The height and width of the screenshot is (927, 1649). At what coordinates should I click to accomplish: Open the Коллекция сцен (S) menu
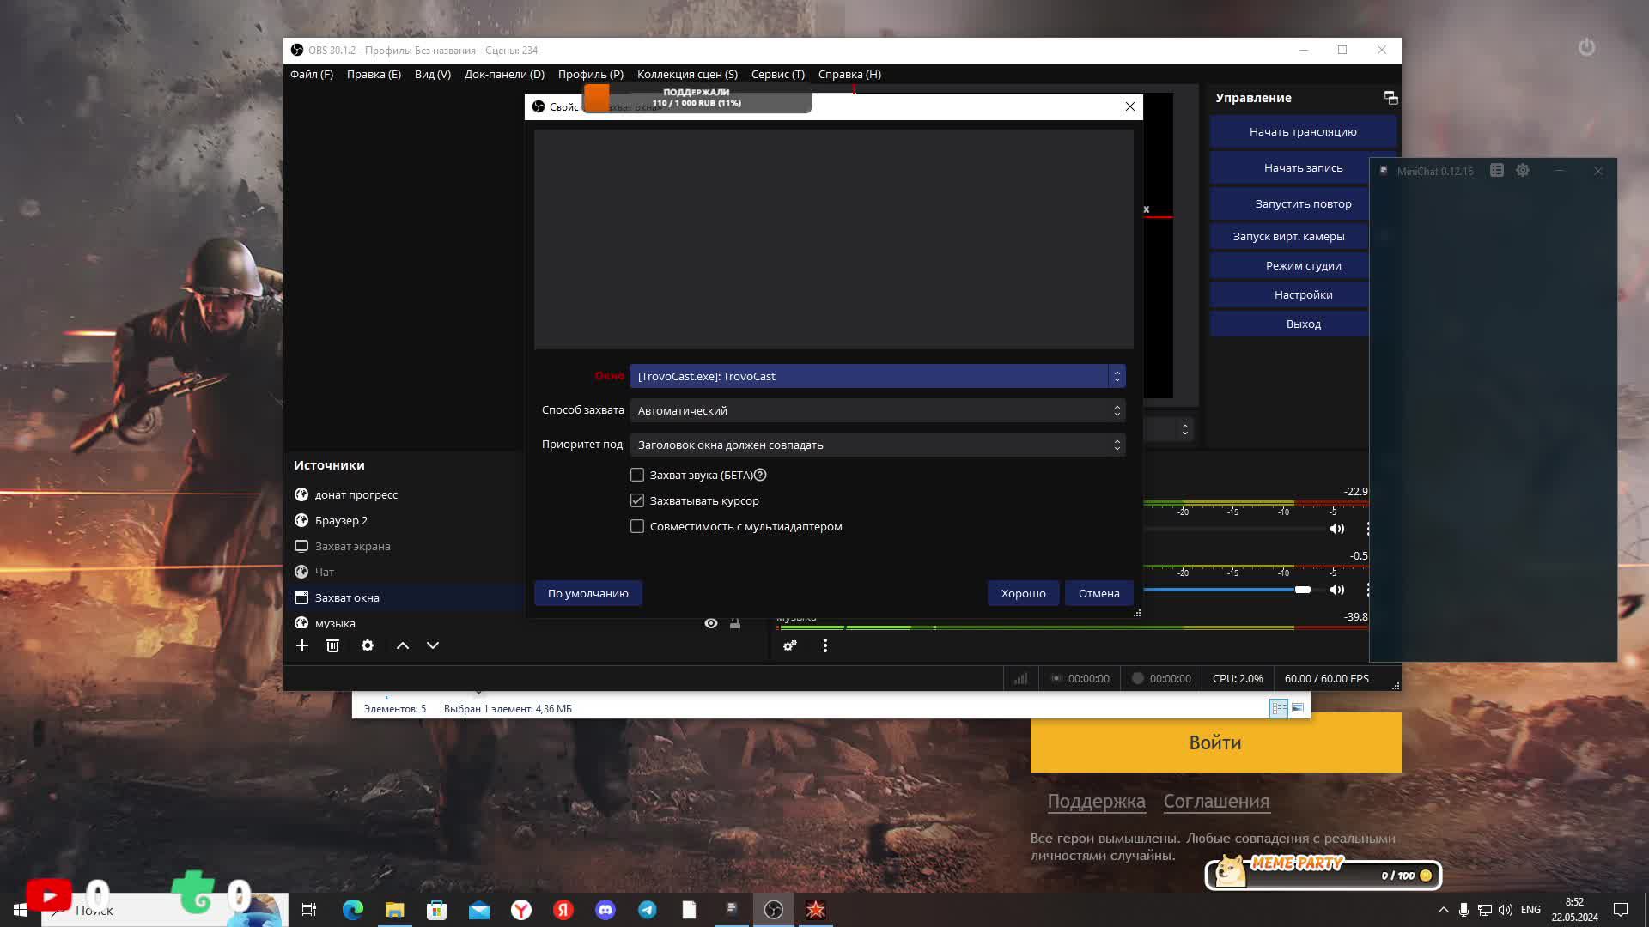pos(687,75)
